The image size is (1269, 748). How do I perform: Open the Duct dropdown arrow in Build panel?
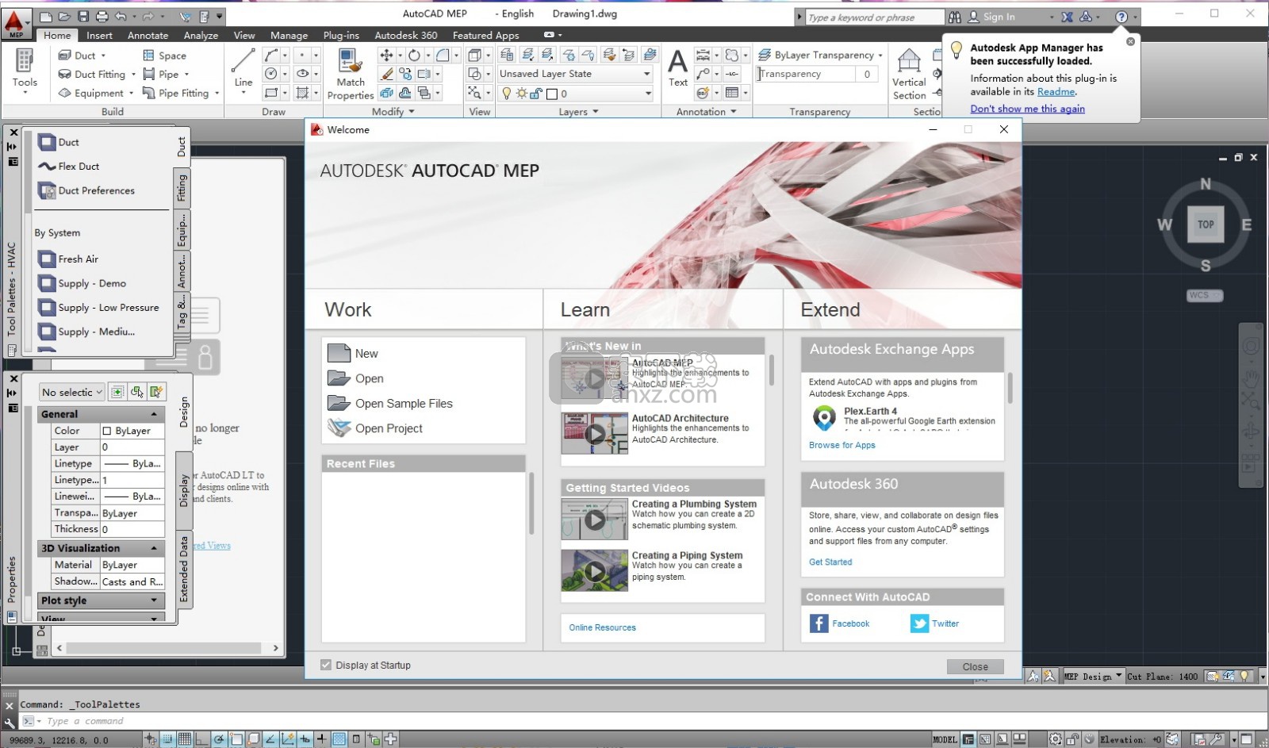103,56
